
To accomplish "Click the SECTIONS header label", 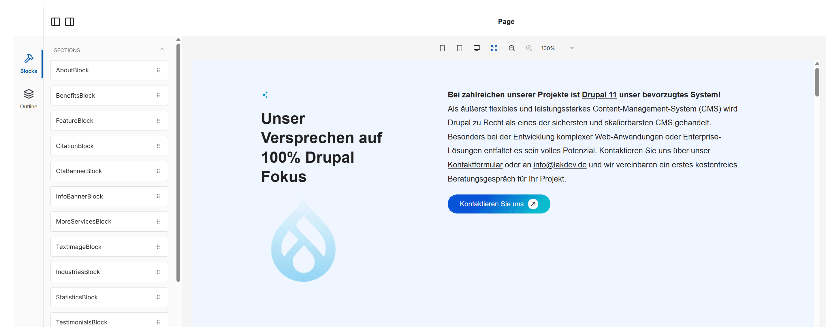I will tap(67, 50).
